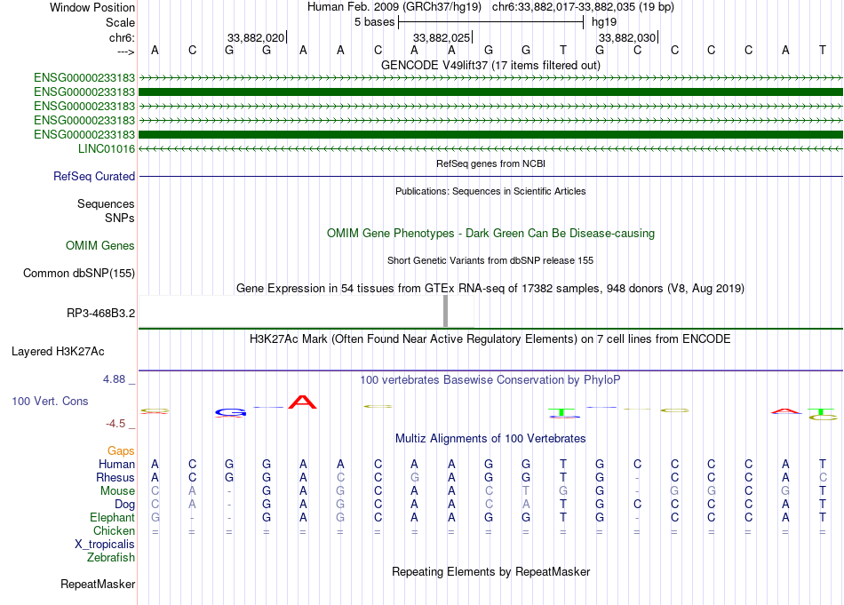Click the X_tropicalis alignment row label
Image resolution: width=844 pixels, height=605 pixels.
(x=105, y=545)
